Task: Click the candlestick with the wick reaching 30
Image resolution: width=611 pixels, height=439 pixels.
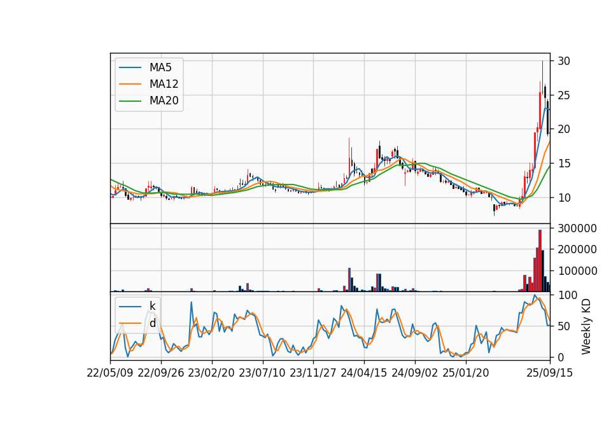Action: tap(542, 78)
